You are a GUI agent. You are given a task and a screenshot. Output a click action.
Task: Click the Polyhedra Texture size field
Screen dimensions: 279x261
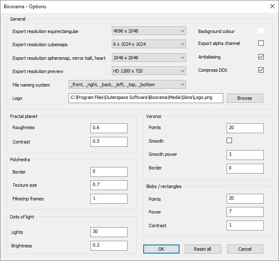(x=109, y=185)
